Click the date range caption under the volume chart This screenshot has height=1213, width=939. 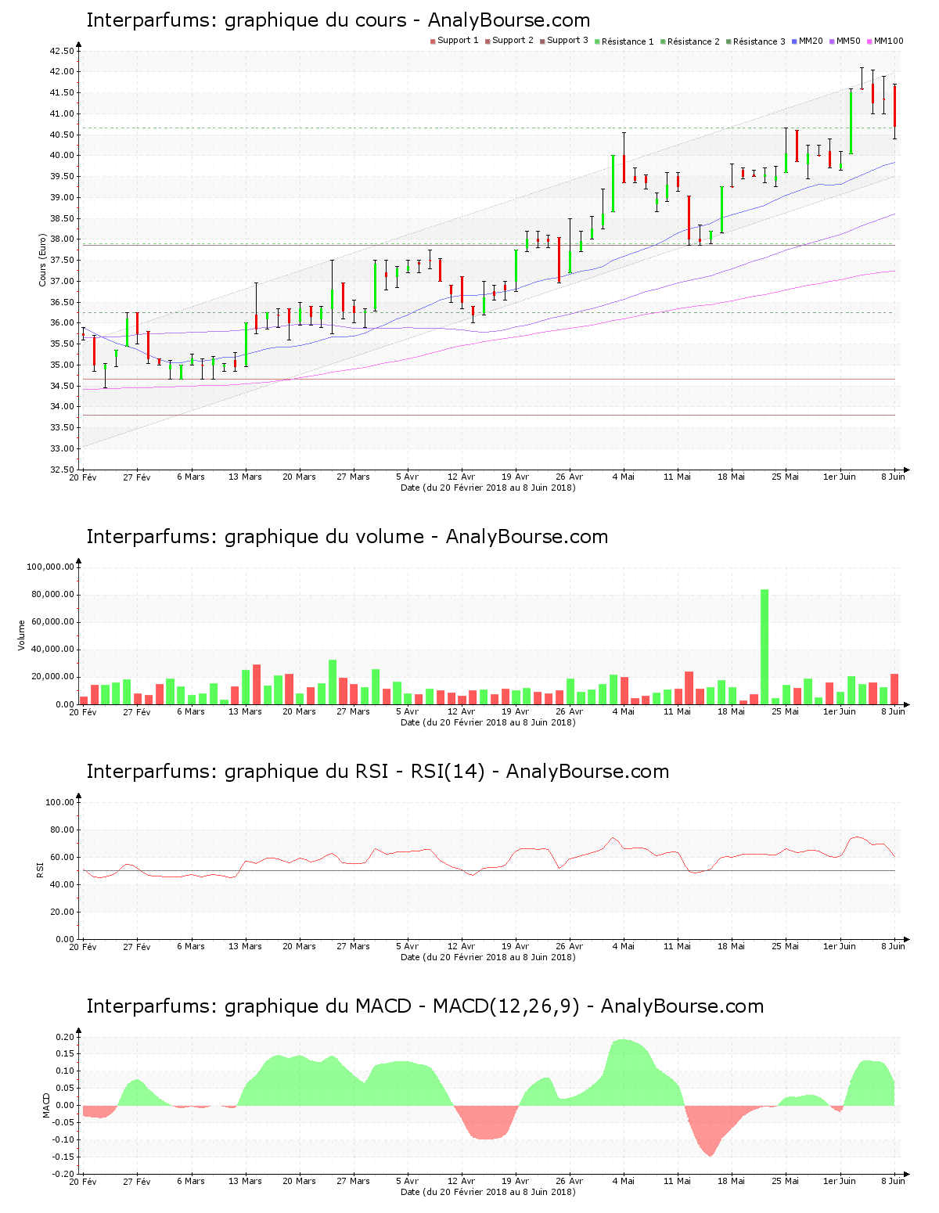(x=487, y=722)
